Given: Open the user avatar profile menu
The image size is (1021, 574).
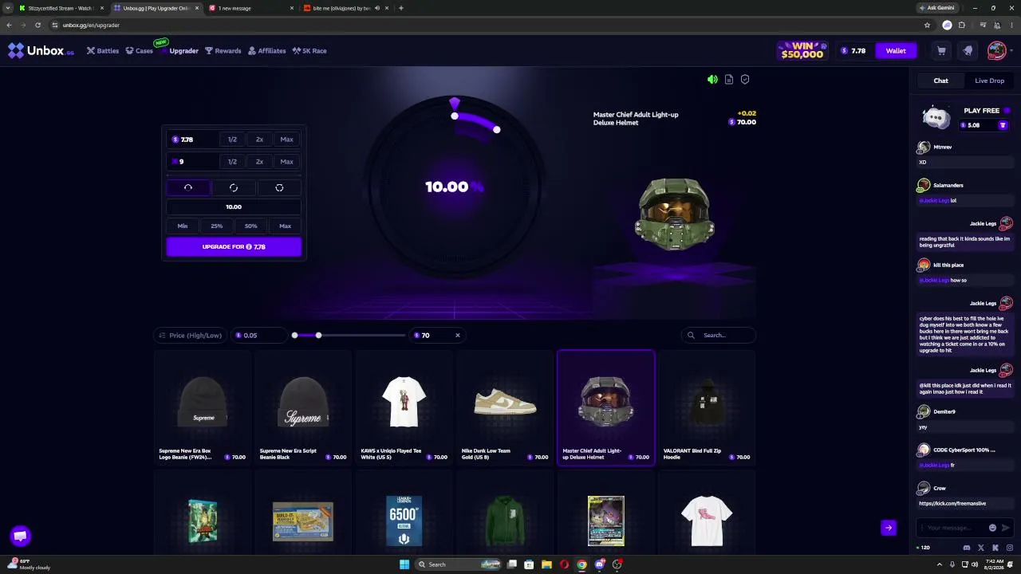Looking at the screenshot, I should (996, 51).
